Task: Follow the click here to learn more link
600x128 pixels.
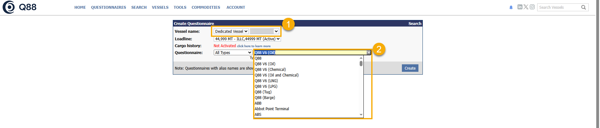Action: (254, 46)
